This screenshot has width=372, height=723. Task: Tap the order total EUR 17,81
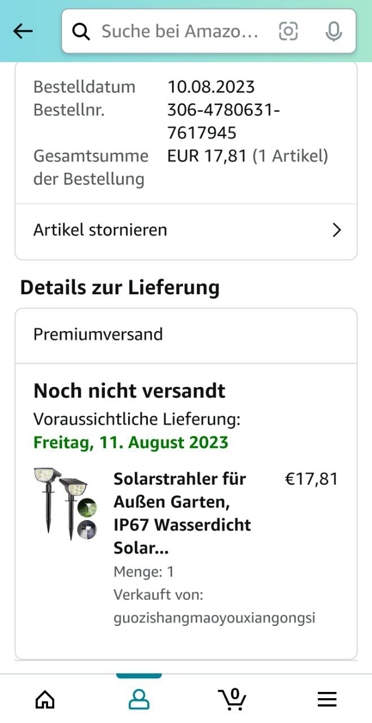click(x=207, y=155)
